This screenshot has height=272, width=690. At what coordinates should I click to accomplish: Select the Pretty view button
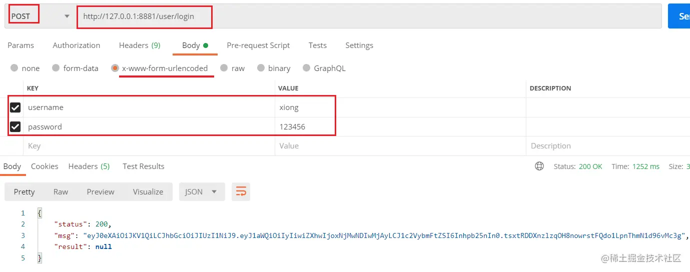25,192
